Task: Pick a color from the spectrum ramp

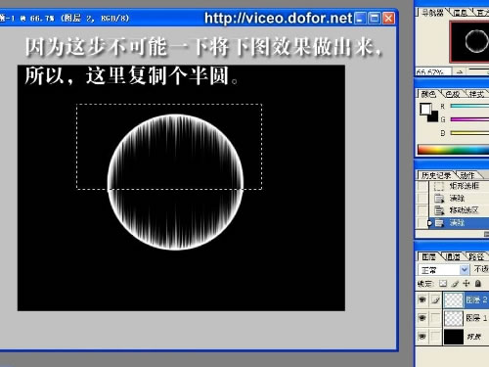Action: click(x=454, y=150)
